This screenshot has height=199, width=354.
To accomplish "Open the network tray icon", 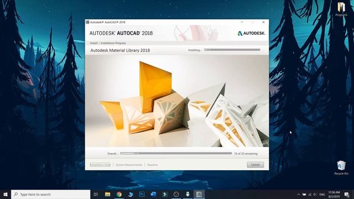I will pyautogui.click(x=310, y=194).
